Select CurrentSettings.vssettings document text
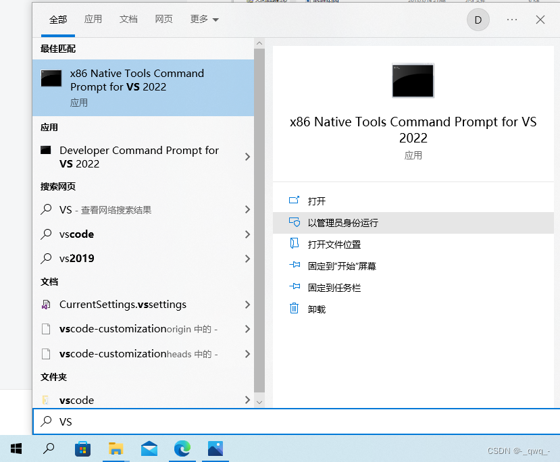 [123, 305]
